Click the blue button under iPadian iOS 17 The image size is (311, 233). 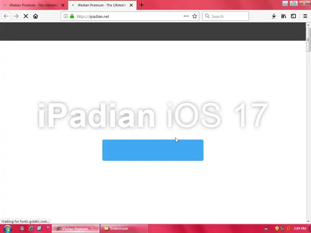[x=153, y=150]
